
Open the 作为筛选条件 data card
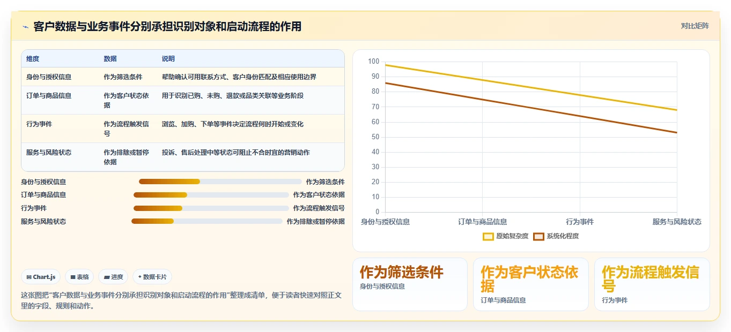(410, 284)
